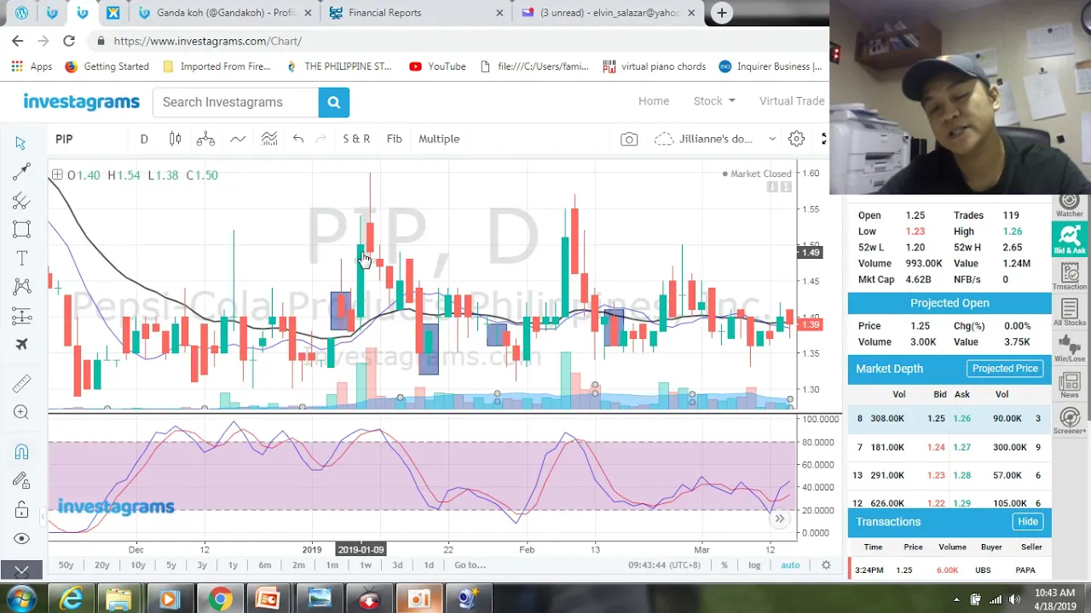Viewport: 1091px width, 613px height.
Task: Select the arrow cursor tool
Action: point(21,143)
